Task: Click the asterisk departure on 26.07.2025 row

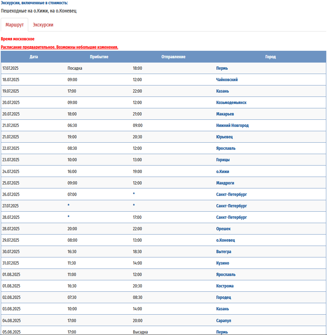Action: tap(134, 194)
